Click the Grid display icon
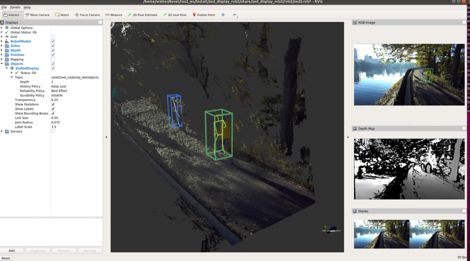This screenshot has height=261, width=470. [x=7, y=37]
